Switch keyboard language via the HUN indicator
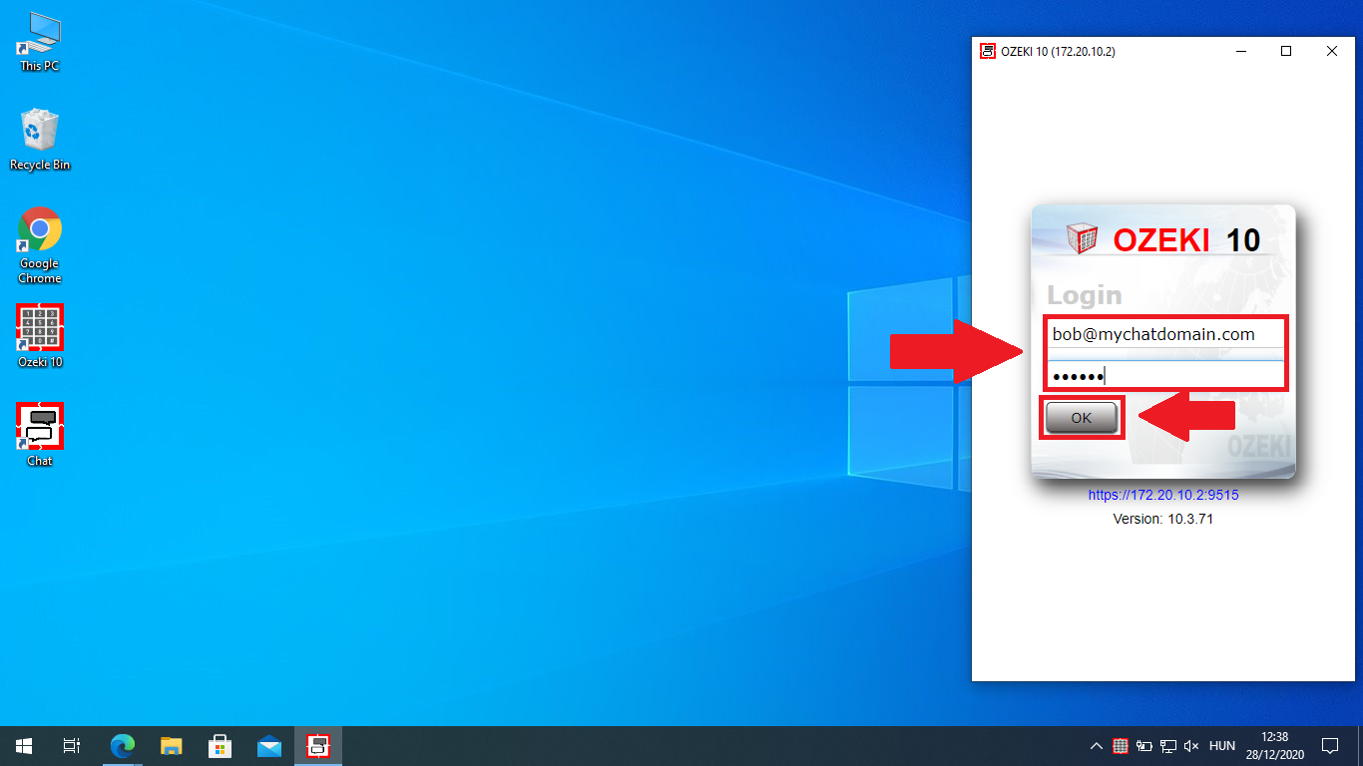The image size is (1363, 766). (x=1221, y=746)
